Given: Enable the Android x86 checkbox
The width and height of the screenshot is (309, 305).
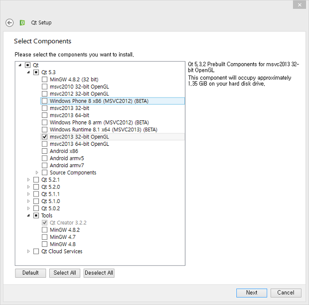Looking at the screenshot, I should click(44, 151).
